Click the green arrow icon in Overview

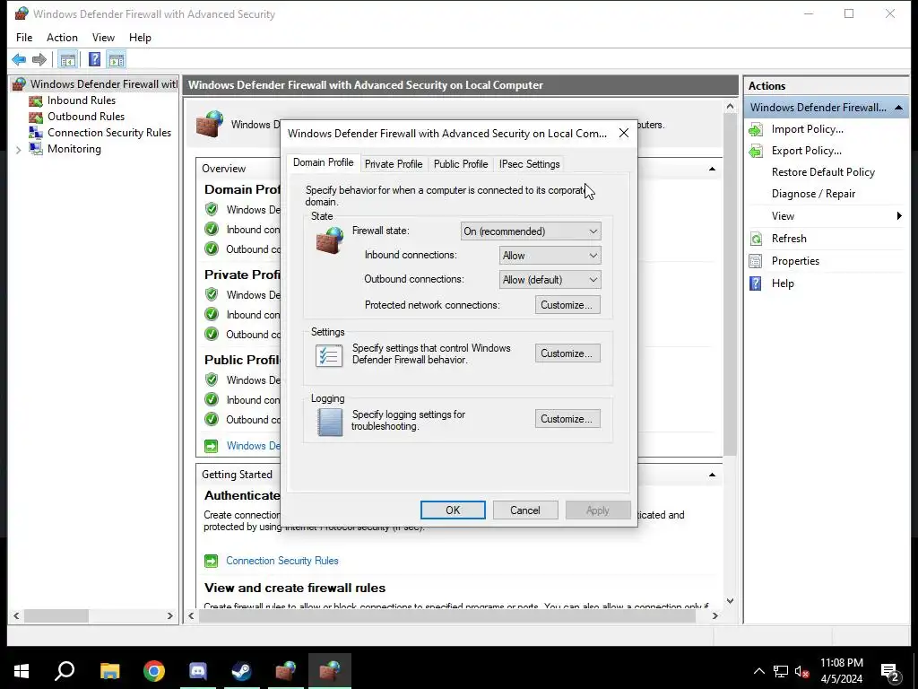point(211,447)
